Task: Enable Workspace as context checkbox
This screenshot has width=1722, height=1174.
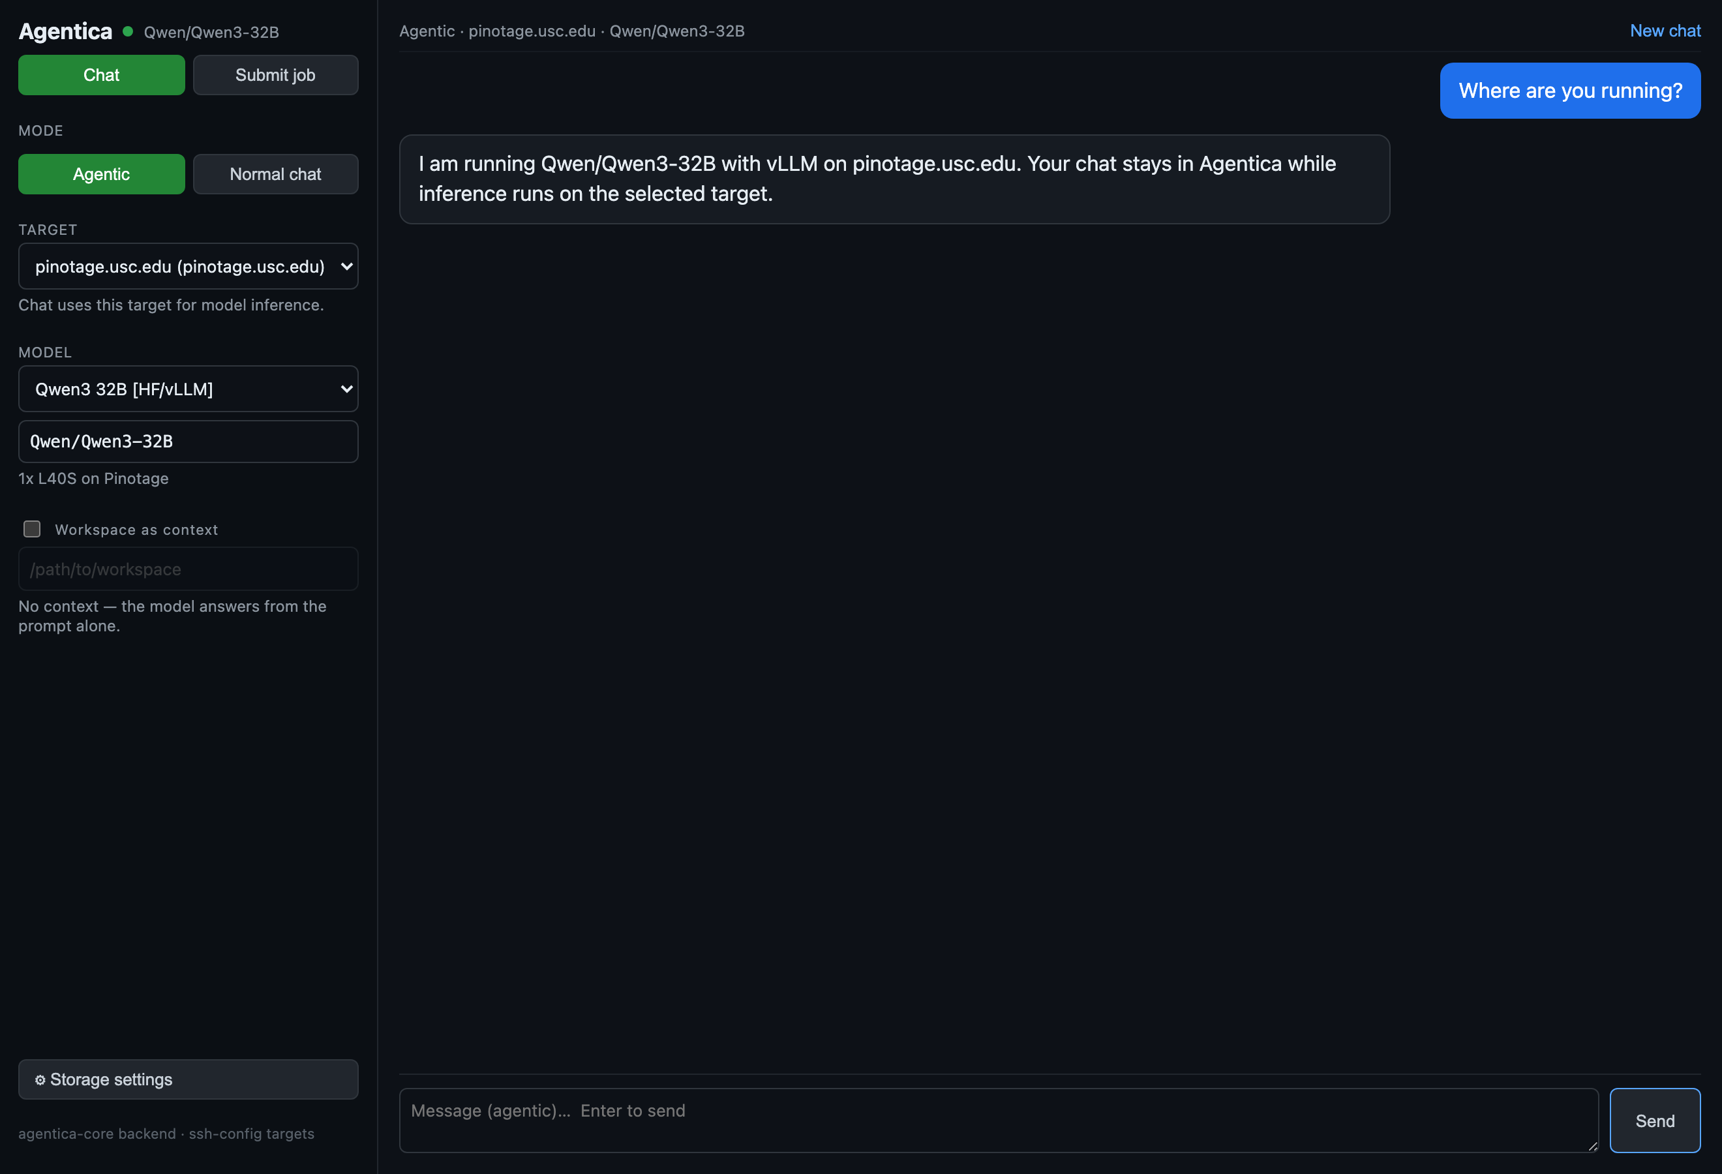Action: [32, 529]
